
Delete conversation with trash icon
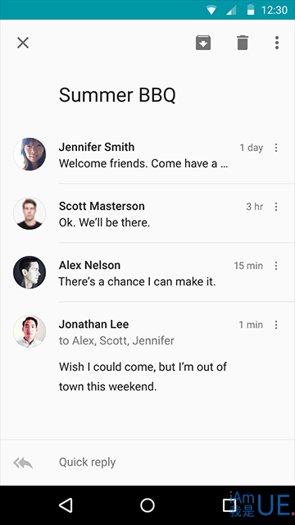pyautogui.click(x=243, y=43)
